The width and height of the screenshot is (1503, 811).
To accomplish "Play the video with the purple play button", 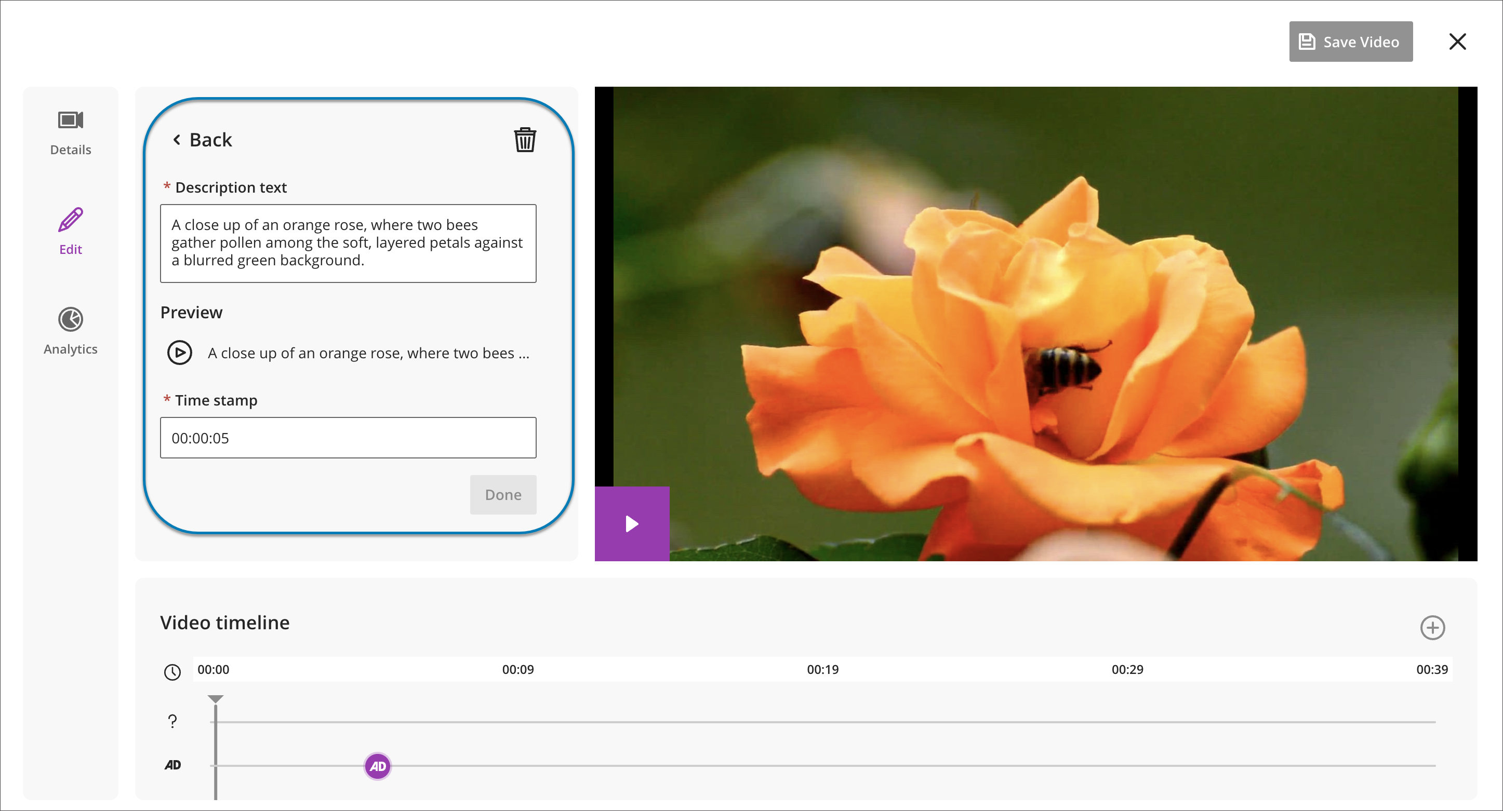I will tap(631, 523).
